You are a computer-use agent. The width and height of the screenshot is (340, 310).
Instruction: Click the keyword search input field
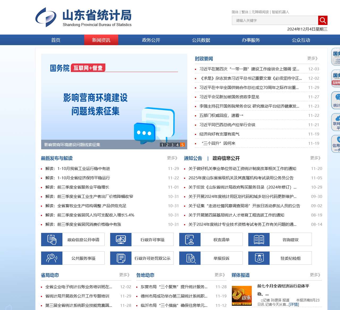[x=275, y=20]
